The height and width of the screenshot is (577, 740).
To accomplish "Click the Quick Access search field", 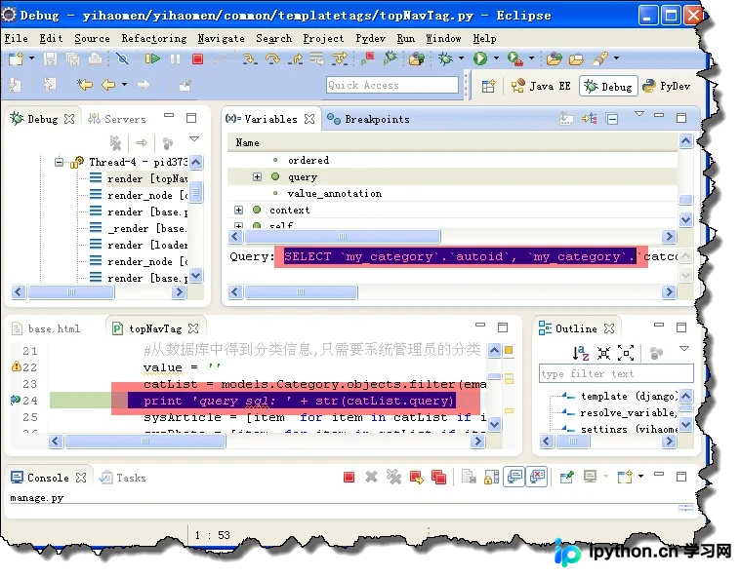I will point(392,85).
